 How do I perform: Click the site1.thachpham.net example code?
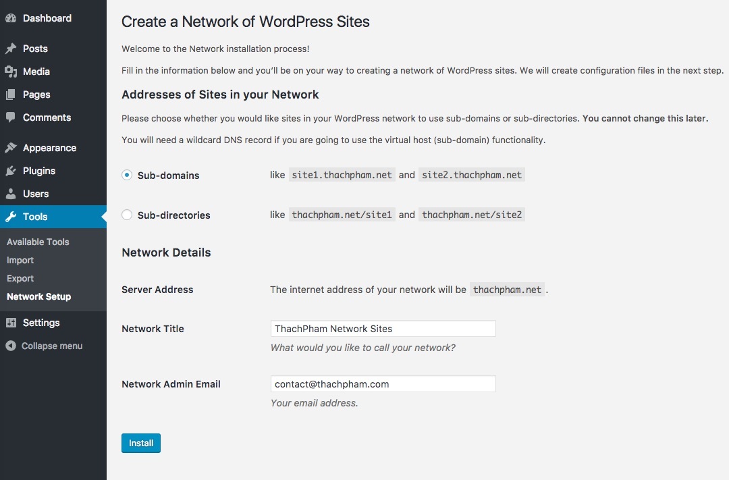tap(342, 175)
